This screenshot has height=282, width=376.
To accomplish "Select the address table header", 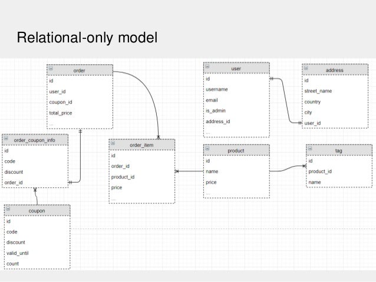I will (335, 69).
